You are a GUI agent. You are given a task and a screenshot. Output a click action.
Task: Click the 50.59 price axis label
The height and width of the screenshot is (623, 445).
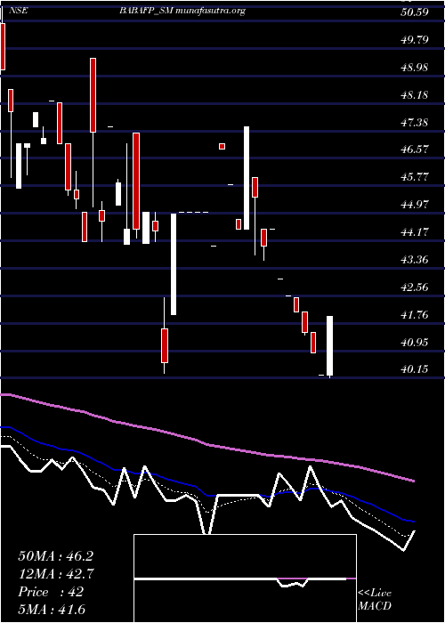click(x=415, y=12)
